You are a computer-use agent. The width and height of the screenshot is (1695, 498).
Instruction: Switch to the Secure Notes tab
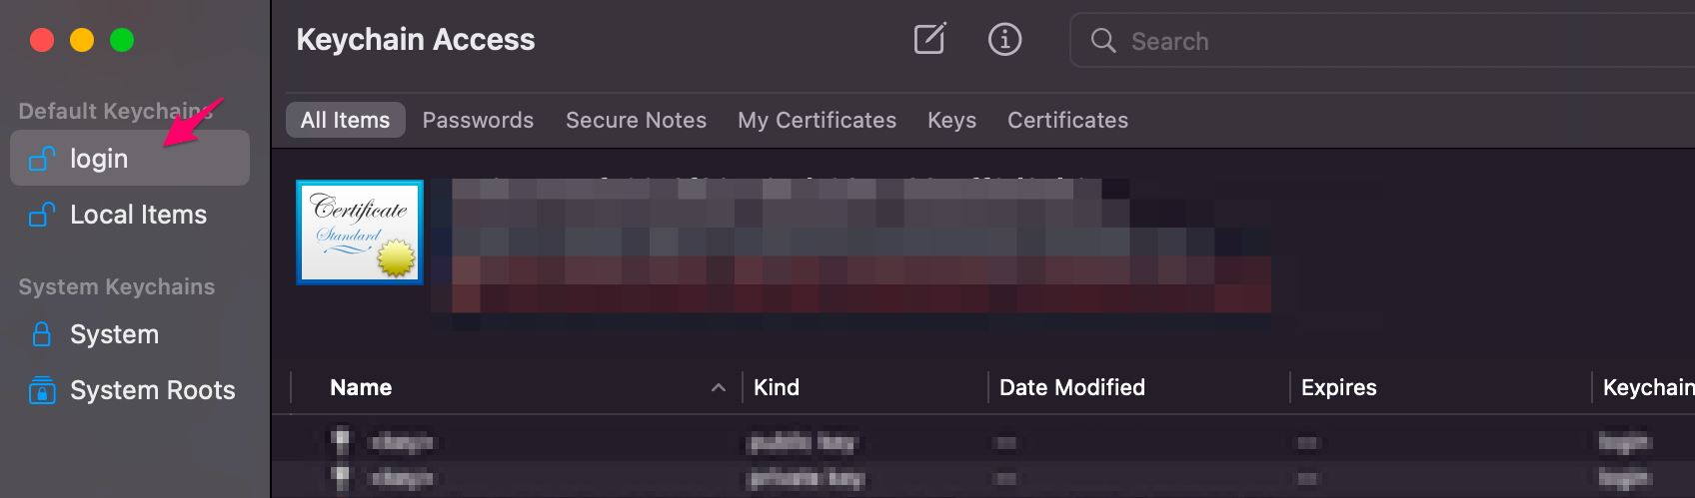pos(636,120)
